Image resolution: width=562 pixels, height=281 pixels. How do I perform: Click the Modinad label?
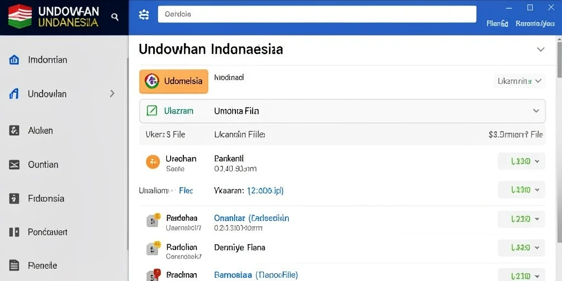(x=229, y=77)
